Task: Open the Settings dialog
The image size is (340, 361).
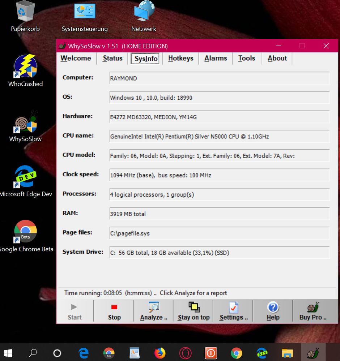Action: 233,311
